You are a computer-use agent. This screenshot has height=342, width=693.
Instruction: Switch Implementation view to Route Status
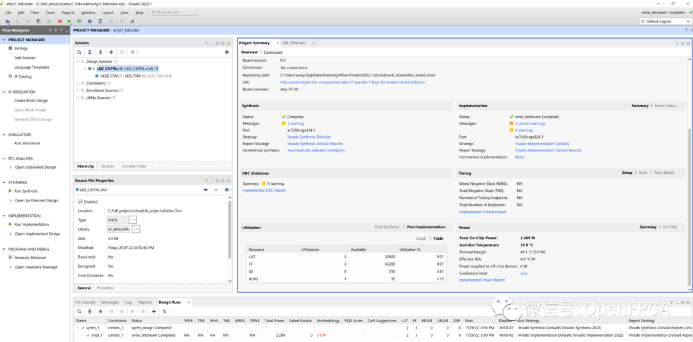pyautogui.click(x=665, y=106)
